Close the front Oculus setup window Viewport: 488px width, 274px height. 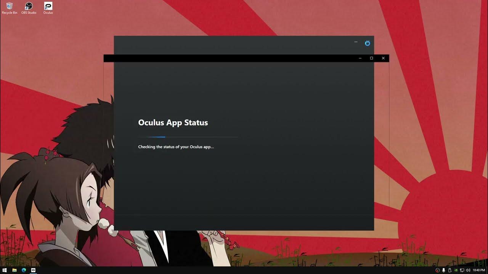[x=383, y=58]
